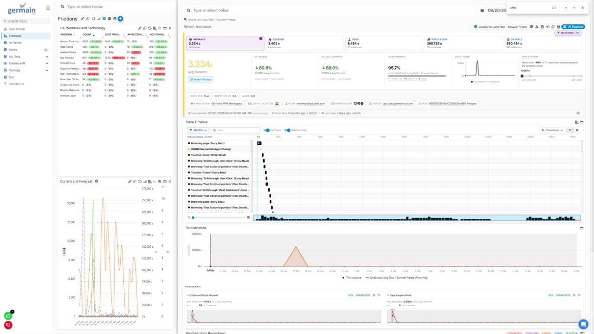594x334 pixels.
Task: Open the Timestamp sort dropdown
Action: point(553,130)
